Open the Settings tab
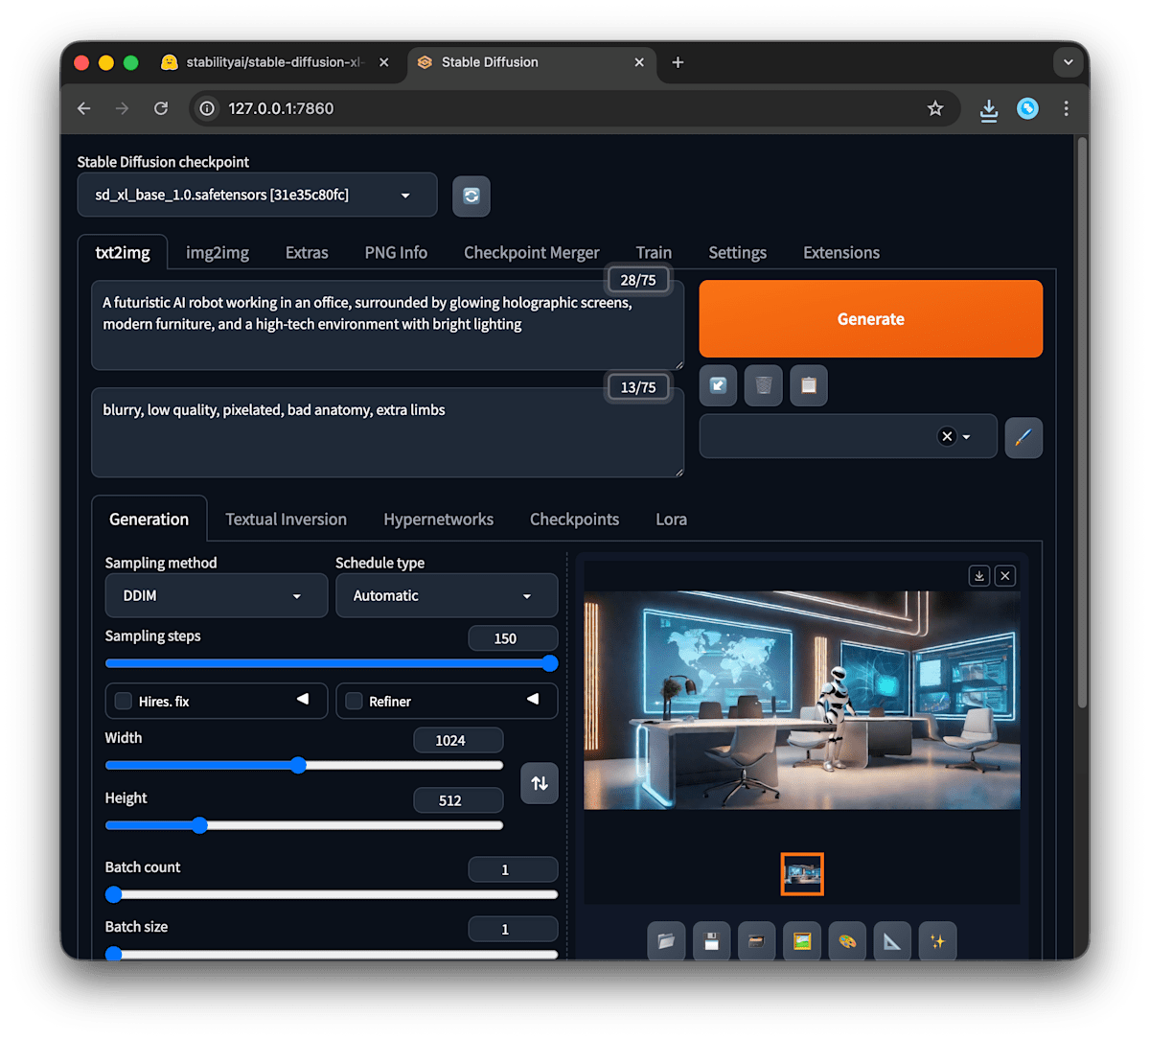The image size is (1150, 1040). click(737, 252)
